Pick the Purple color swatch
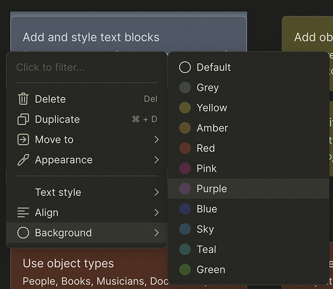The image size is (333, 289). click(185, 188)
